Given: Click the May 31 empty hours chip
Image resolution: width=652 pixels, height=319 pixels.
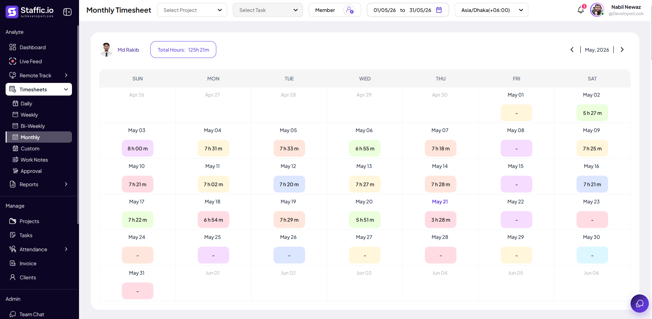Looking at the screenshot, I should (138, 291).
